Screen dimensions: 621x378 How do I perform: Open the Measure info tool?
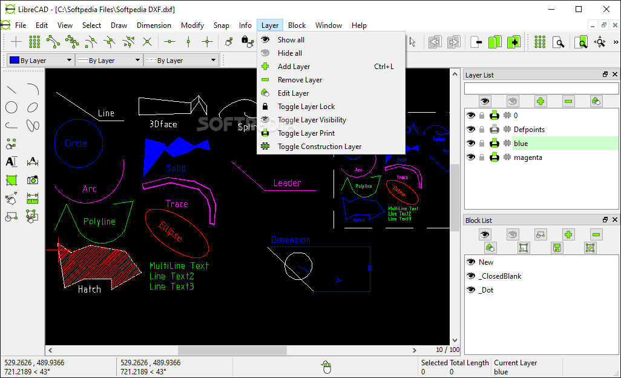point(33,198)
